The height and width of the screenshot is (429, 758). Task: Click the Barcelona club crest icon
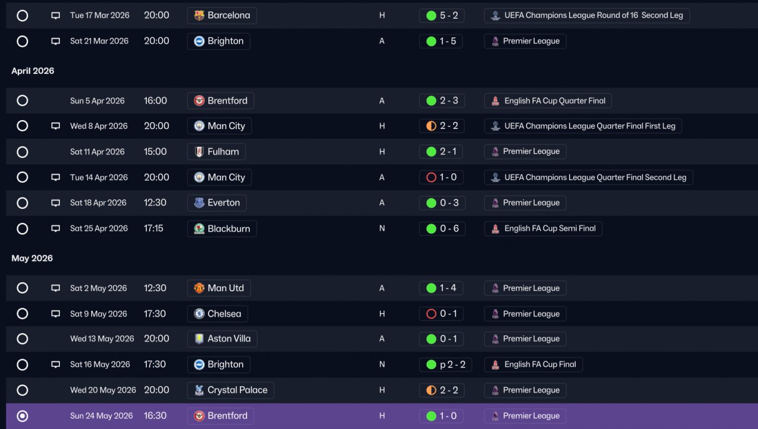tap(200, 15)
